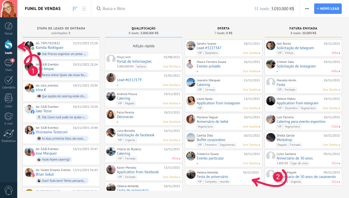Click Sandro Suares avatar thumbnail
Image resolution: width=349 pixels, height=198 pixels.
191,45
